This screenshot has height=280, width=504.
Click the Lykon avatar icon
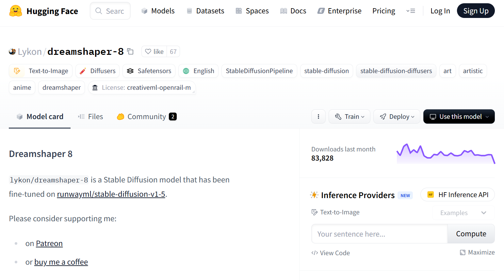[x=12, y=52]
